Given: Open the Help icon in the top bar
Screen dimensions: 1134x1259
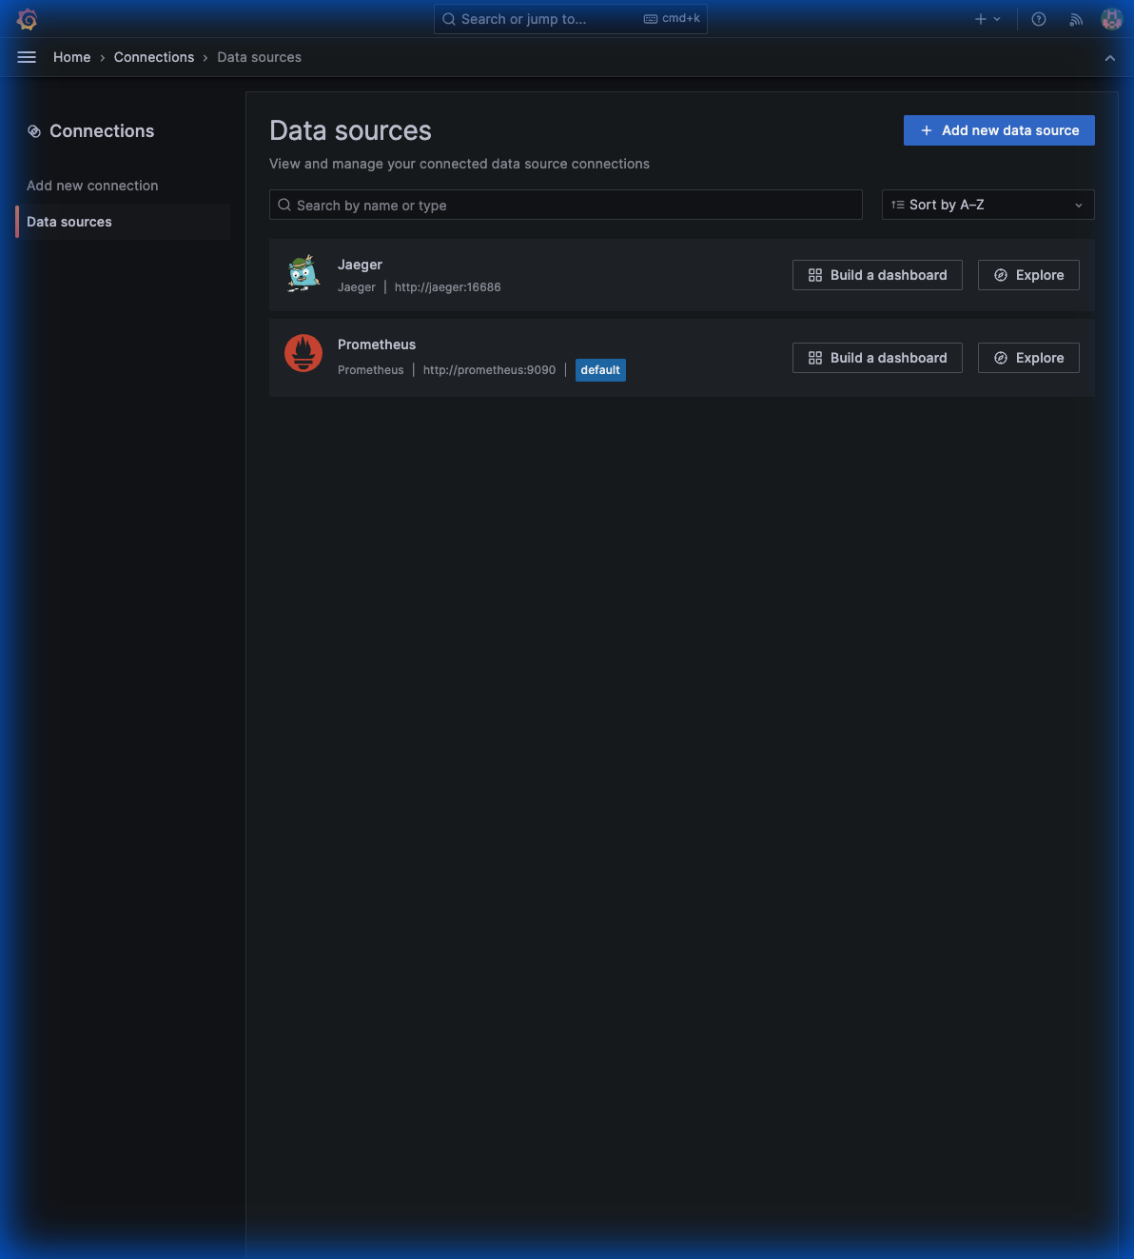Looking at the screenshot, I should click(1038, 19).
